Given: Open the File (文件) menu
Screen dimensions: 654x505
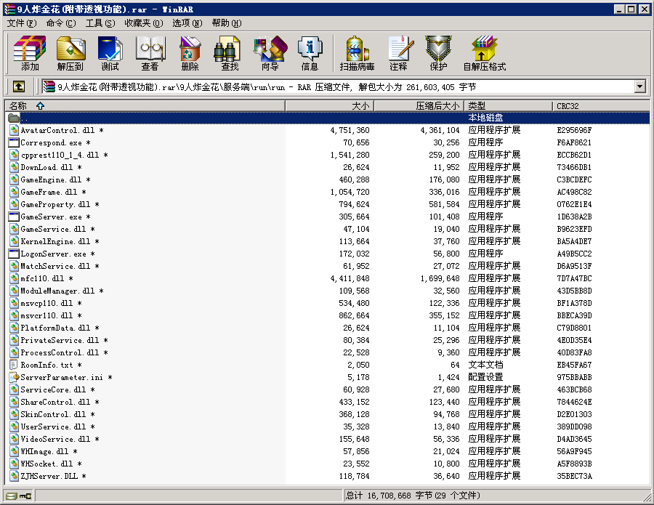Looking at the screenshot, I should 20,23.
